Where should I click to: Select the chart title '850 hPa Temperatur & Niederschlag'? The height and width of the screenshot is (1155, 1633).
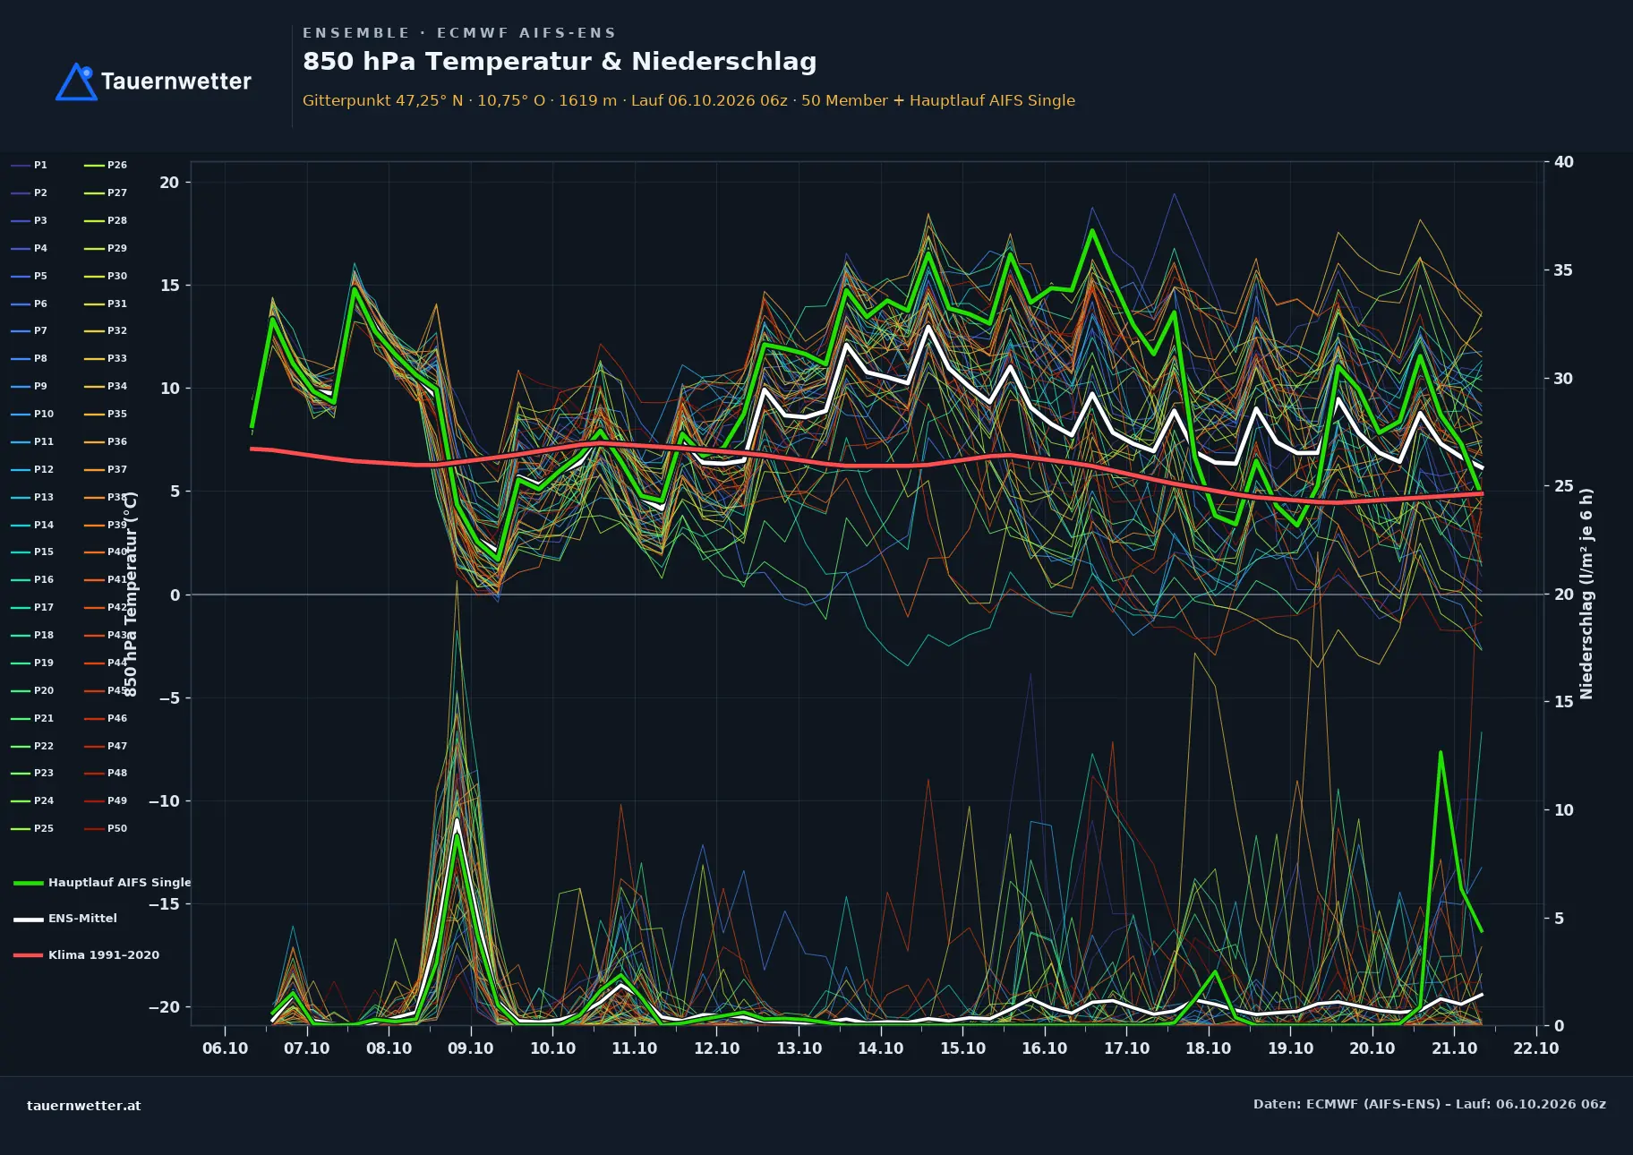pos(560,62)
